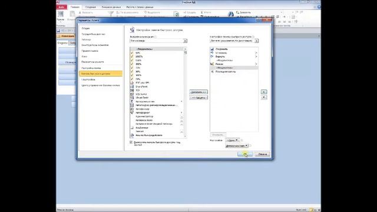Click the Альбомная orientation command icon

132,128
